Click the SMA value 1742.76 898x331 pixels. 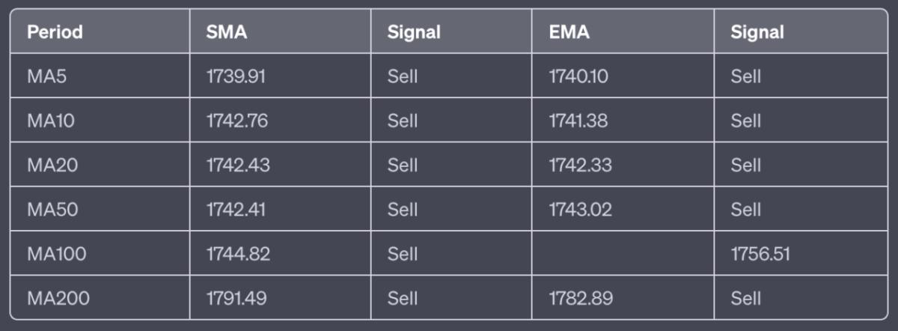tap(237, 121)
